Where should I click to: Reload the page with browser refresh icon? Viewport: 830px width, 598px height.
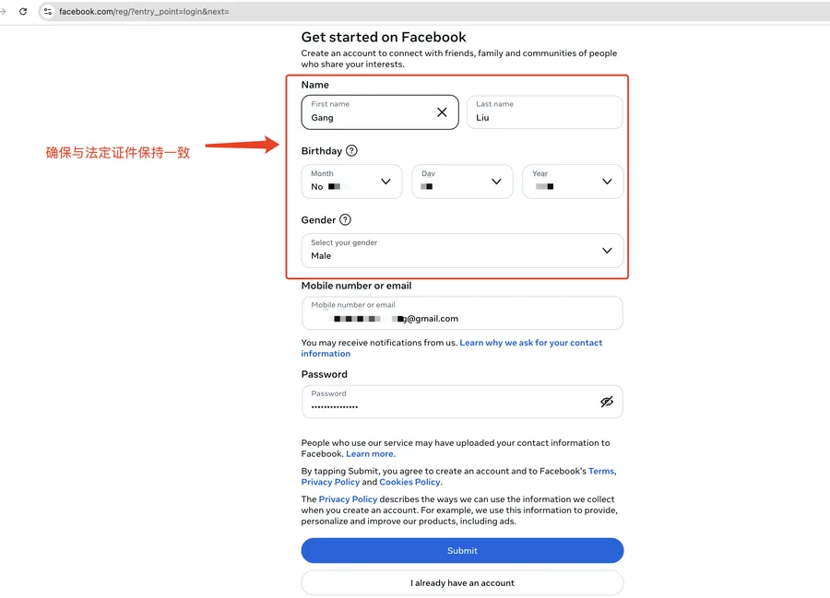pos(23,11)
